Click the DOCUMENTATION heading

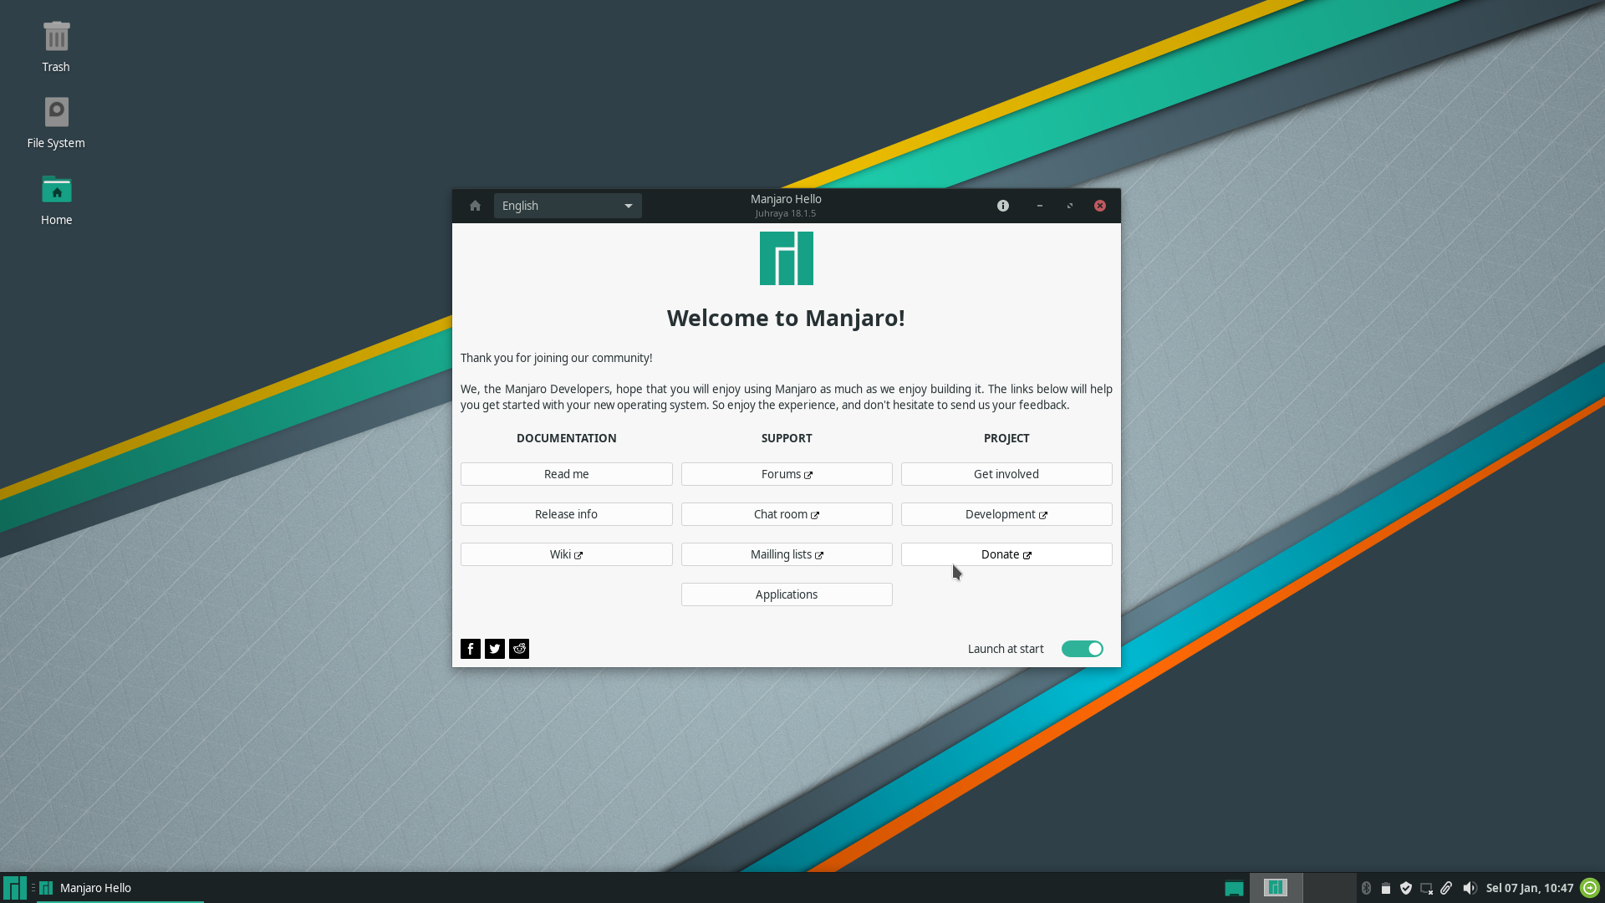567,438
